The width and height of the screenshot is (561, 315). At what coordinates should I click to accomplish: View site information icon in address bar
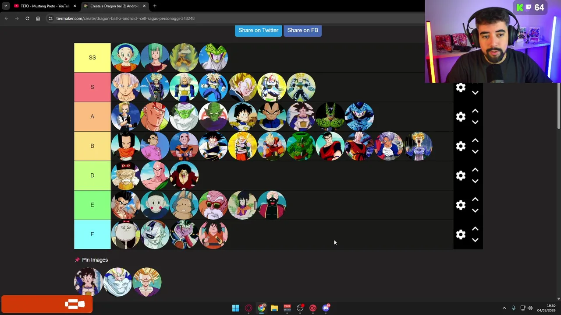click(x=50, y=18)
